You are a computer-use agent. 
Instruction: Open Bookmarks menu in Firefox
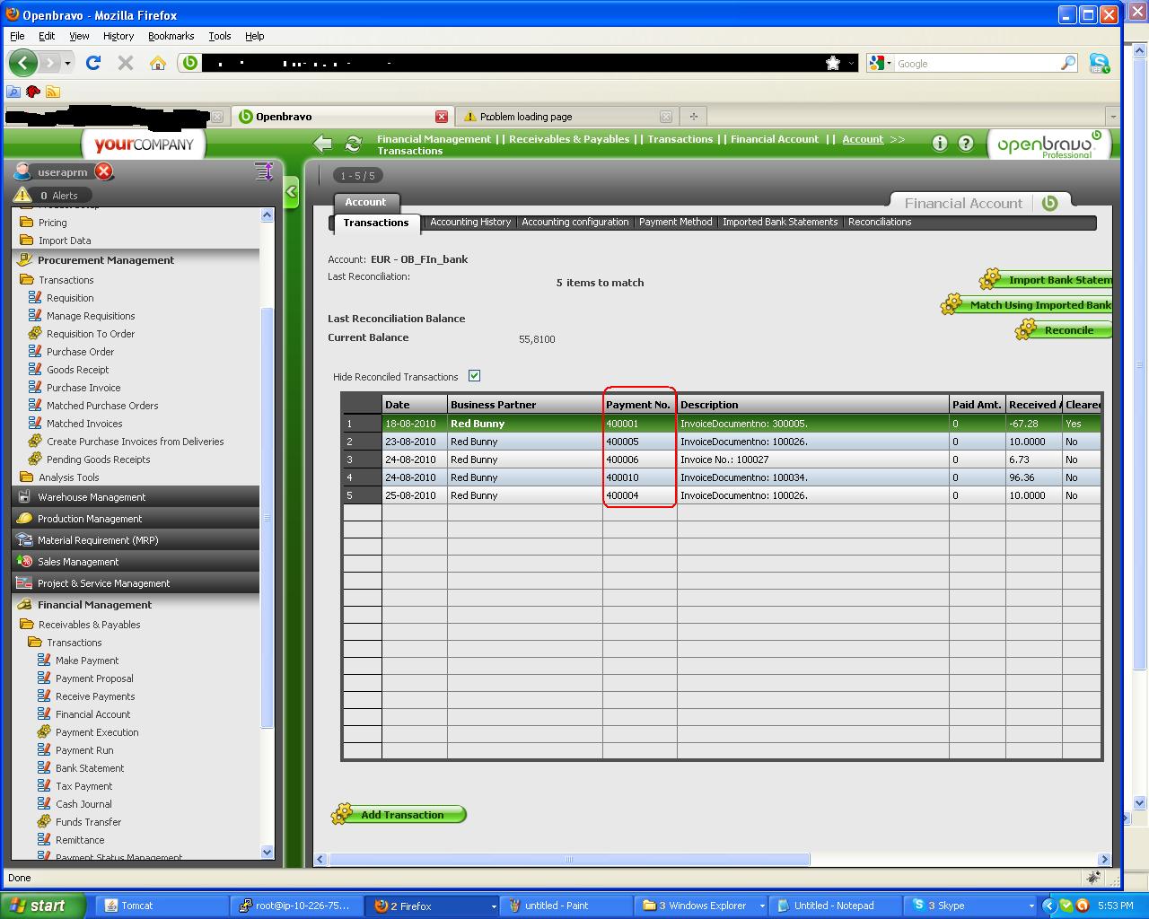pyautogui.click(x=171, y=36)
